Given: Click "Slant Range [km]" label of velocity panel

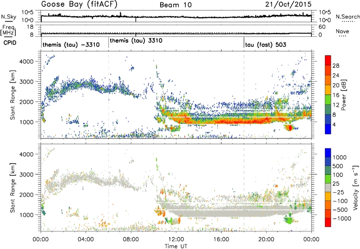Looking at the screenshot, I should coord(13,187).
